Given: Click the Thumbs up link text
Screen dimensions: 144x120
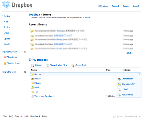Looking at the screenshot, I should tap(12, 57).
